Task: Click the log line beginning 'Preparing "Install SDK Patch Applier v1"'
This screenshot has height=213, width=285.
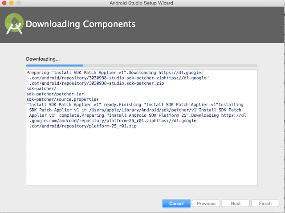Action: coord(114,73)
